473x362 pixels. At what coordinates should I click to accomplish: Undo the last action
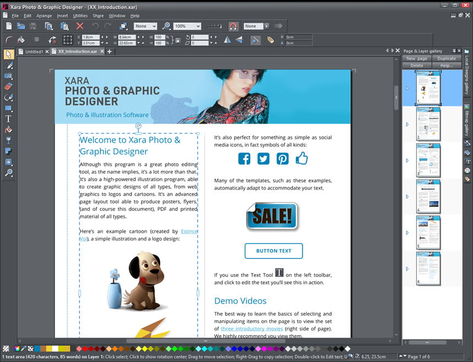point(95,26)
